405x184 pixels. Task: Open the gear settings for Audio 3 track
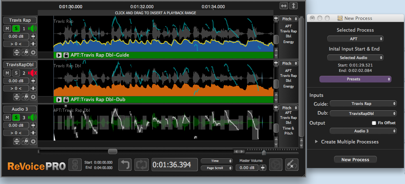click(x=33, y=141)
